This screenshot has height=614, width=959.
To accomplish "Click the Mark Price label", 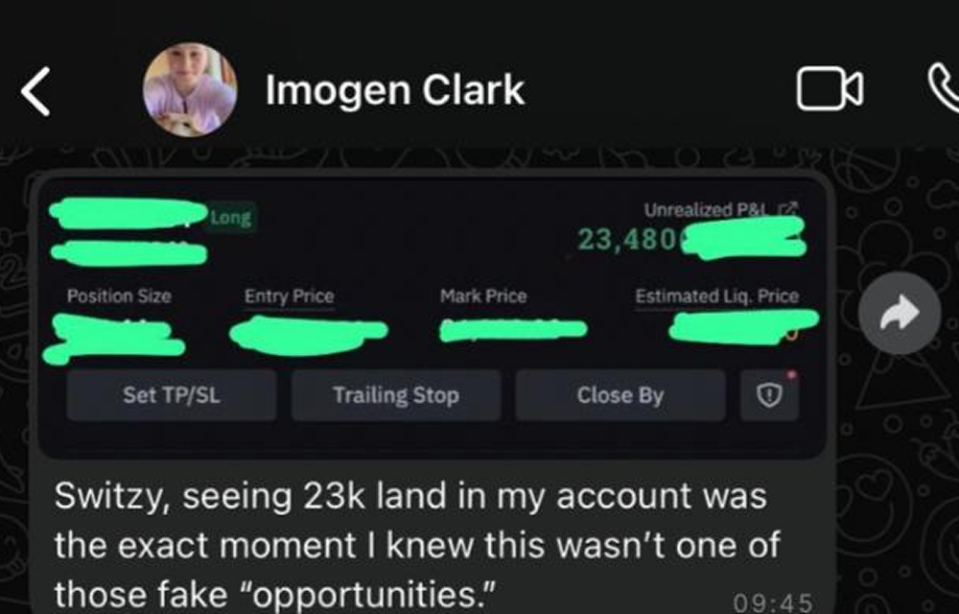I will [483, 296].
